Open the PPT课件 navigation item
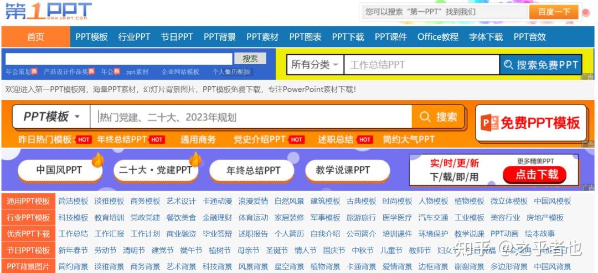598x273 pixels. pyautogui.click(x=390, y=37)
